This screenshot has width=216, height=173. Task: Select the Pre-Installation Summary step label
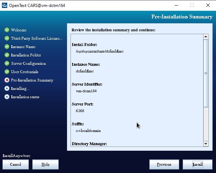tap(32, 80)
